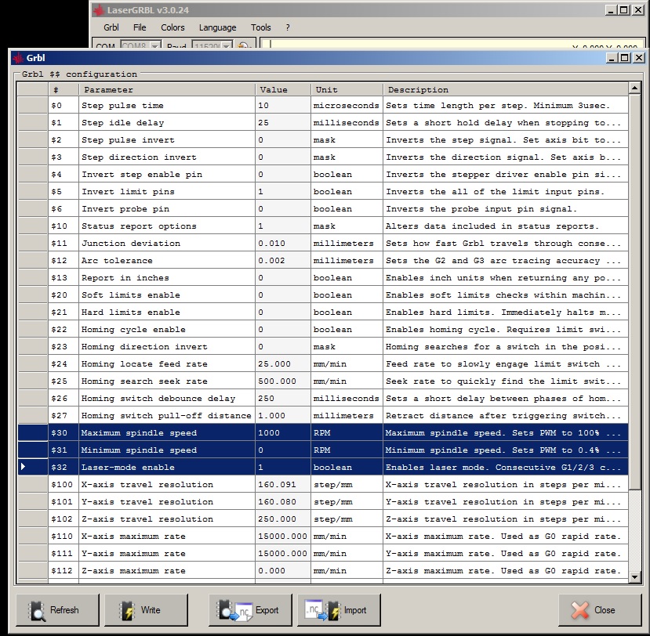This screenshot has width=650, height=636.
Task: Click the Write lightning chip icon
Action: (127, 611)
